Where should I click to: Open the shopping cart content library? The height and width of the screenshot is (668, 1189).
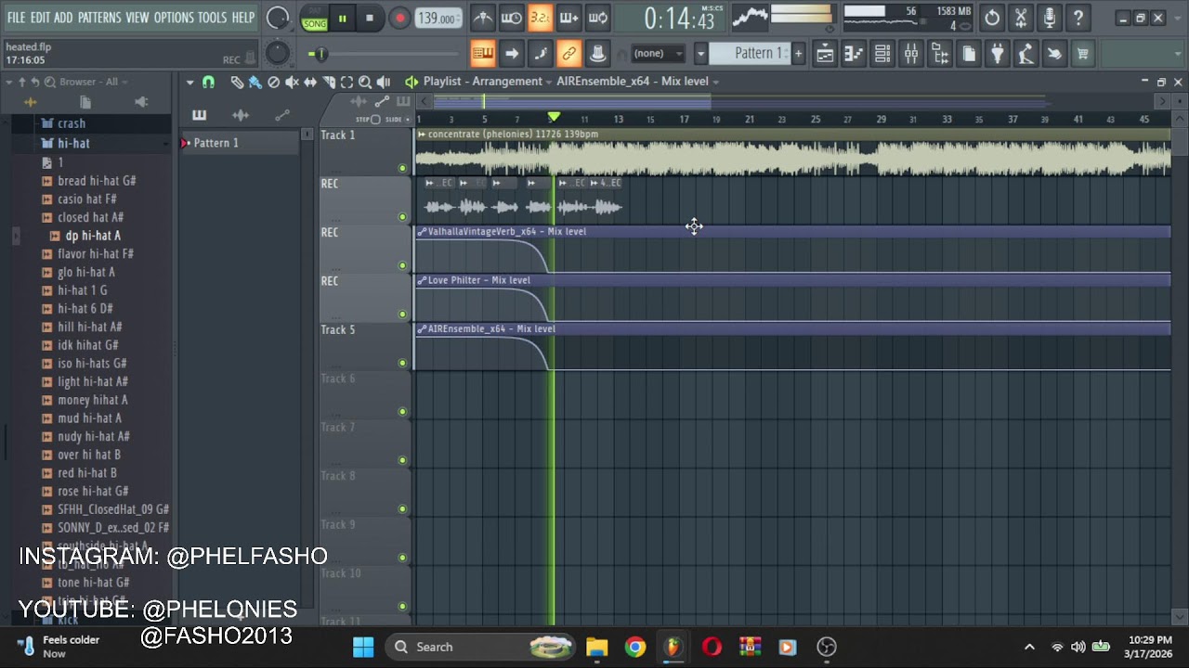[1082, 54]
